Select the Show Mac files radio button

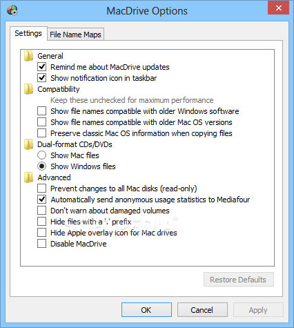point(41,155)
